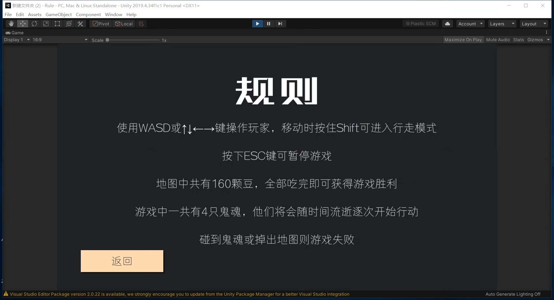The width and height of the screenshot is (554, 300).
Task: Step forward one frame
Action: [280, 24]
